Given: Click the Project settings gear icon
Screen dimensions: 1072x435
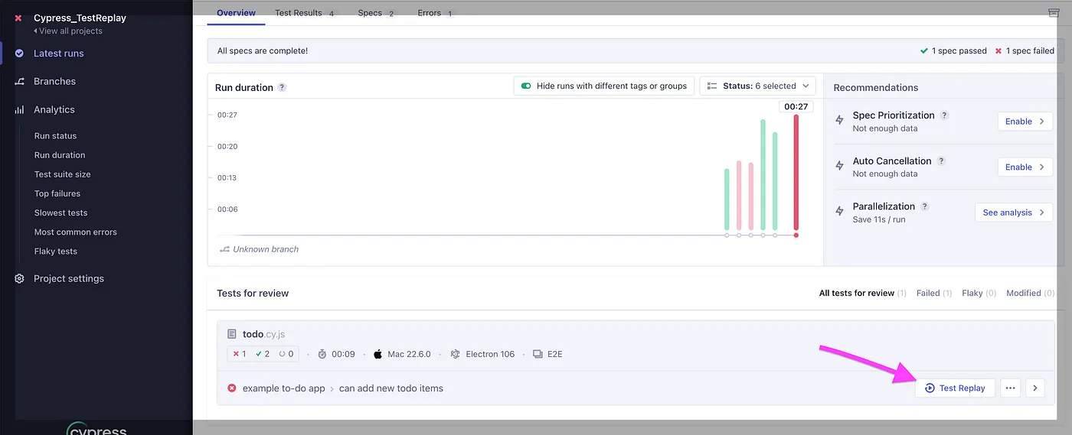Looking at the screenshot, I should pos(19,278).
